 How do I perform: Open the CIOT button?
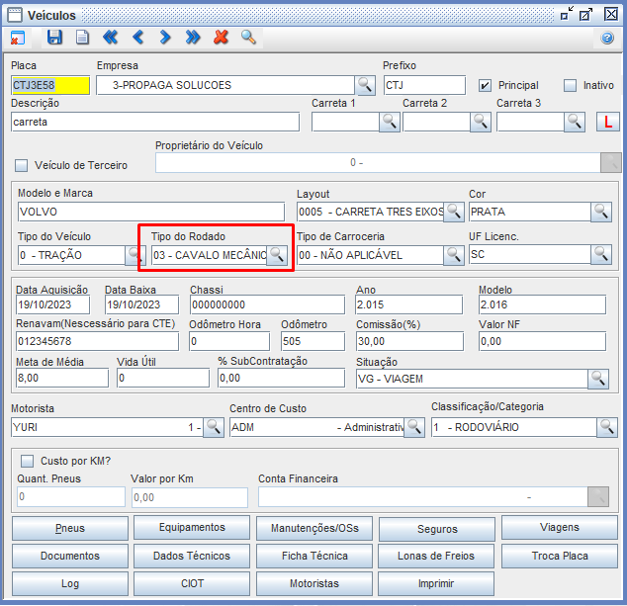coord(192,583)
